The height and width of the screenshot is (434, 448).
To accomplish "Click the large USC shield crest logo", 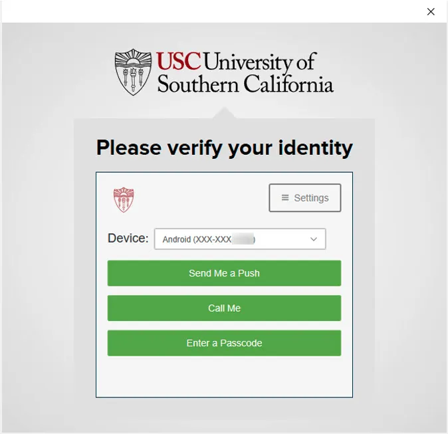I will (x=134, y=72).
